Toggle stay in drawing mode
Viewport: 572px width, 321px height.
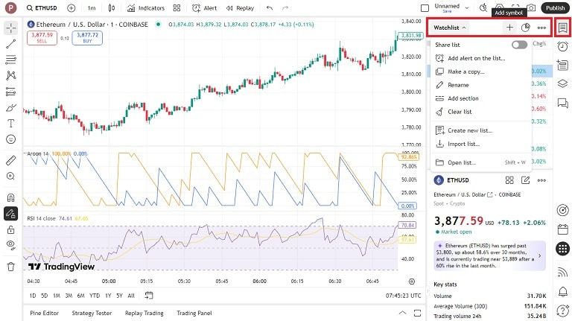(x=11, y=214)
